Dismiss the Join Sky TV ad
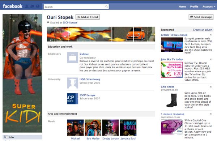The height and width of the screenshot is (141, 217). click(x=210, y=60)
